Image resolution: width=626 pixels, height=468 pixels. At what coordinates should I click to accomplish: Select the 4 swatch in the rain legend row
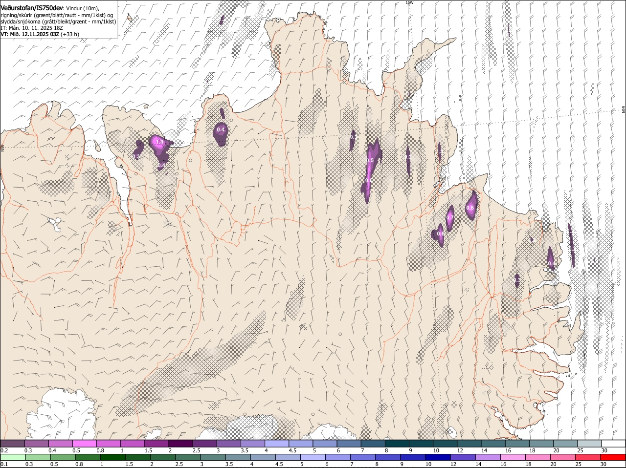[x=263, y=458]
